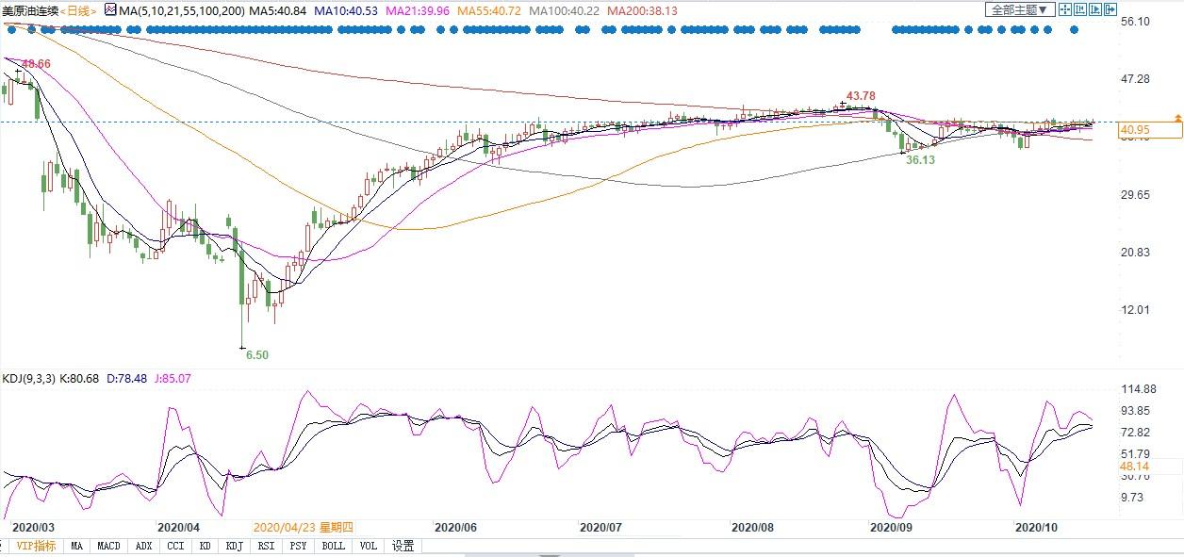Click the 2020/07 date axis label
This screenshot has height=557, width=1184.
point(600,528)
